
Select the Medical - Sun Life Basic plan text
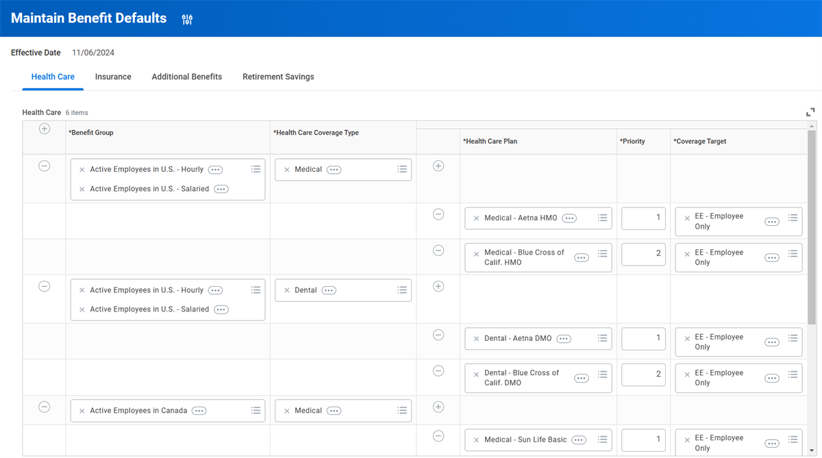(525, 440)
